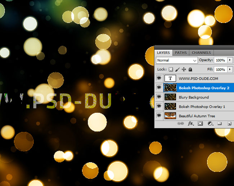Click the Fill label
Image resolution: width=234 pixels, height=186 pixels.
tap(210, 69)
